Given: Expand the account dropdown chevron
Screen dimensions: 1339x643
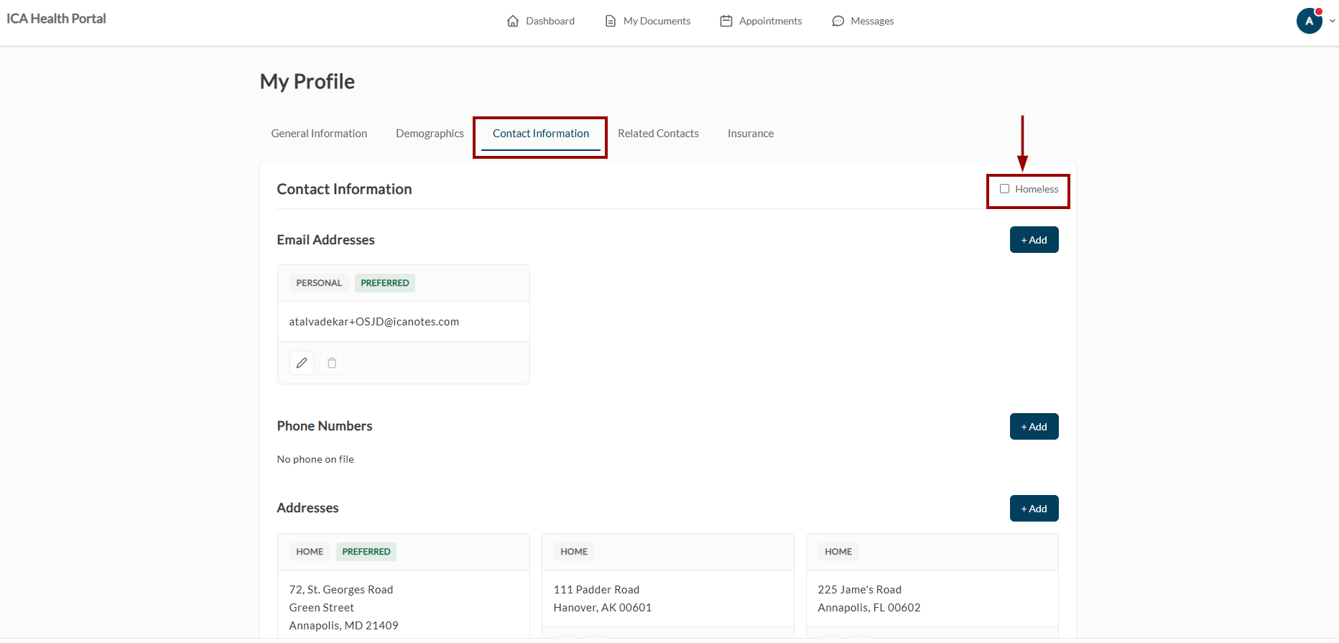Looking at the screenshot, I should pyautogui.click(x=1333, y=21).
